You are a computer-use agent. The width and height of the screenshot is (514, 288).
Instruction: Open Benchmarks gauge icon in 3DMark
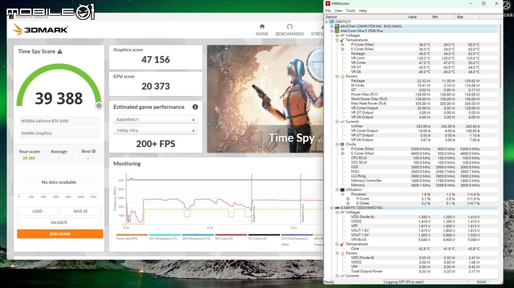point(289,26)
